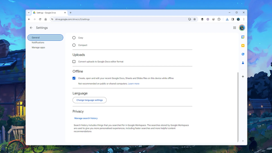This screenshot has width=272, height=153.
Task: Show browser downloads
Action: pyautogui.click(x=227, y=19)
